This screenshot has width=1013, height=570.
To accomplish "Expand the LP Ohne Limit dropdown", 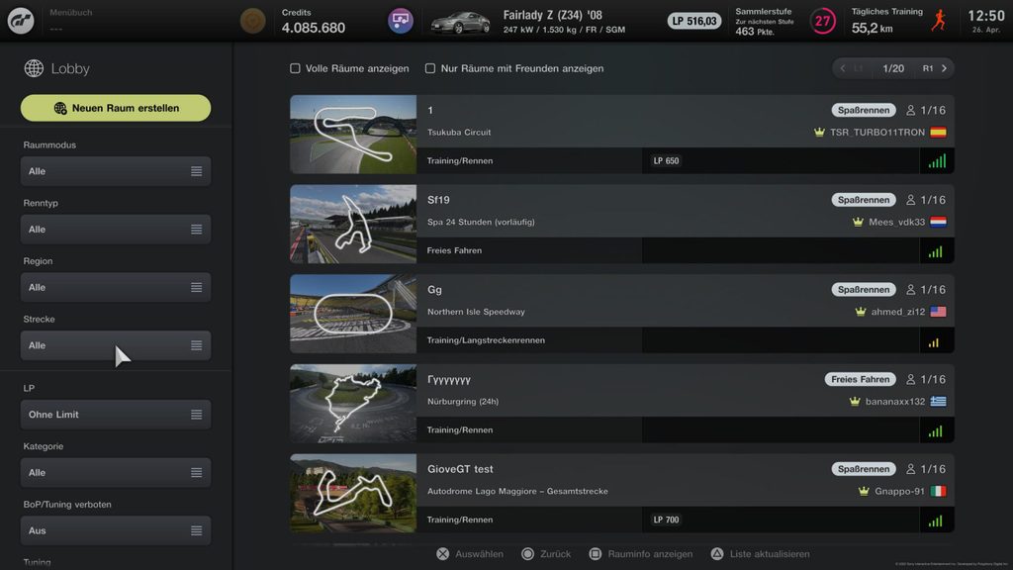I will coord(116,415).
